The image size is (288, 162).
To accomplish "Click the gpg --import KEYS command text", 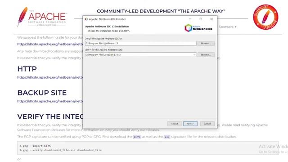I will click(x=35, y=146).
